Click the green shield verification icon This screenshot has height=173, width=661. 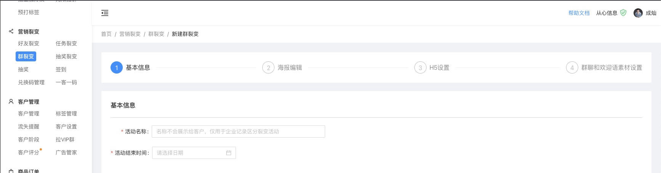pyautogui.click(x=623, y=13)
